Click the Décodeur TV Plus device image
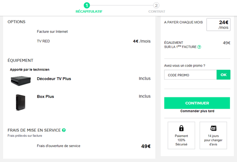 point(21,80)
